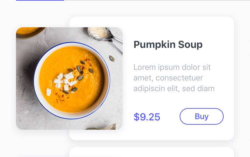Screen dimensions: 250x157
Task: Click the dried leaf under the bowl
Action: click(102, 127)
